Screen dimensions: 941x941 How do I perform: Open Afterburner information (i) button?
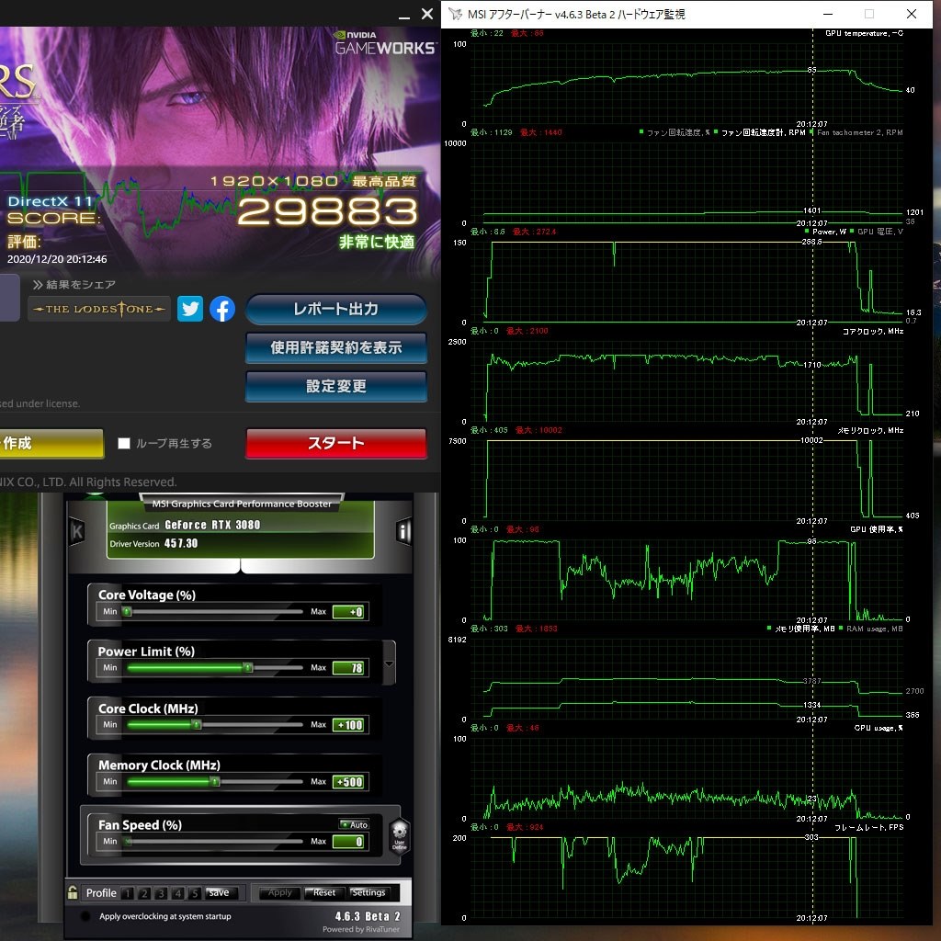click(x=404, y=531)
